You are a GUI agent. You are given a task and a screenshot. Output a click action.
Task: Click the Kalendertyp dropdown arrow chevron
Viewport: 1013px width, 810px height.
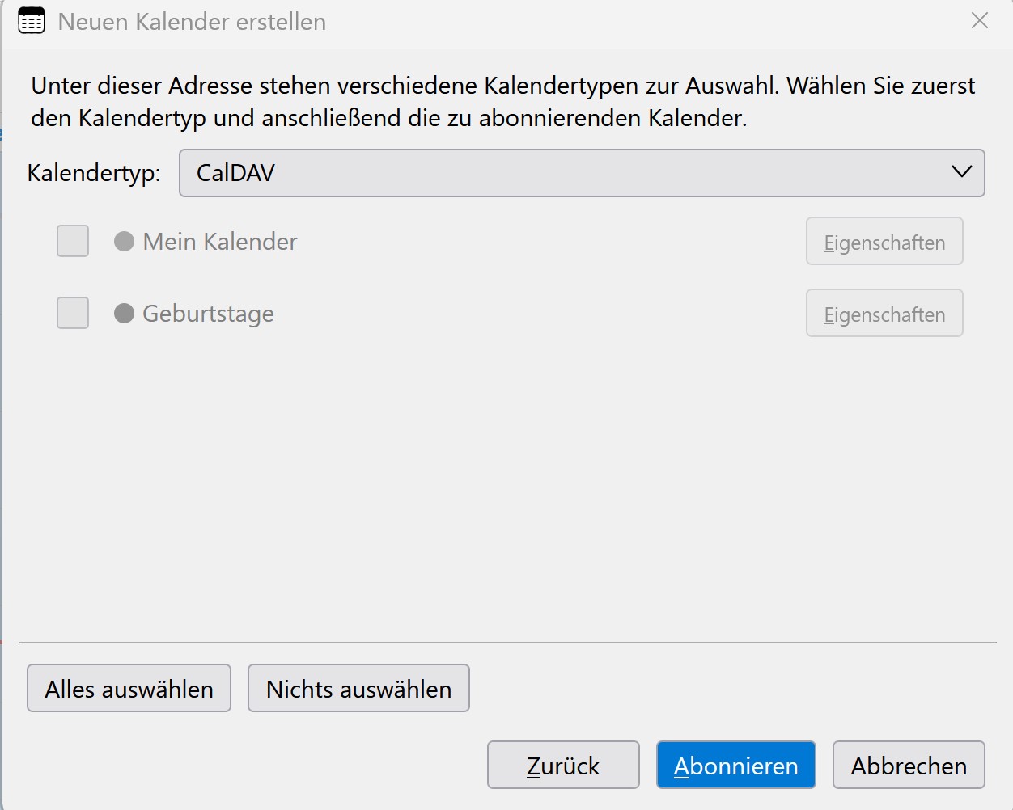tap(961, 172)
